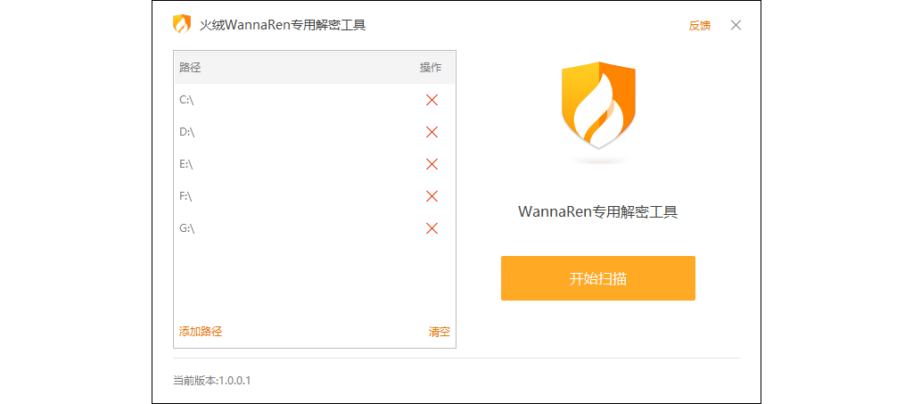
Task: Remove the G:\ path from the list
Action: tap(432, 228)
